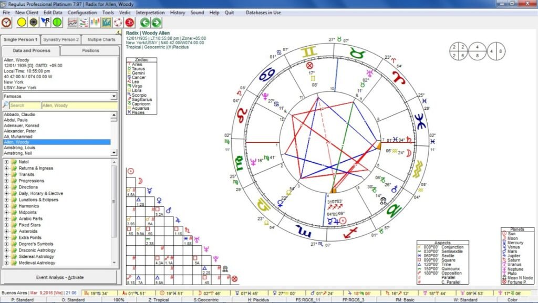Click PM: Basic in status bar

405,300
